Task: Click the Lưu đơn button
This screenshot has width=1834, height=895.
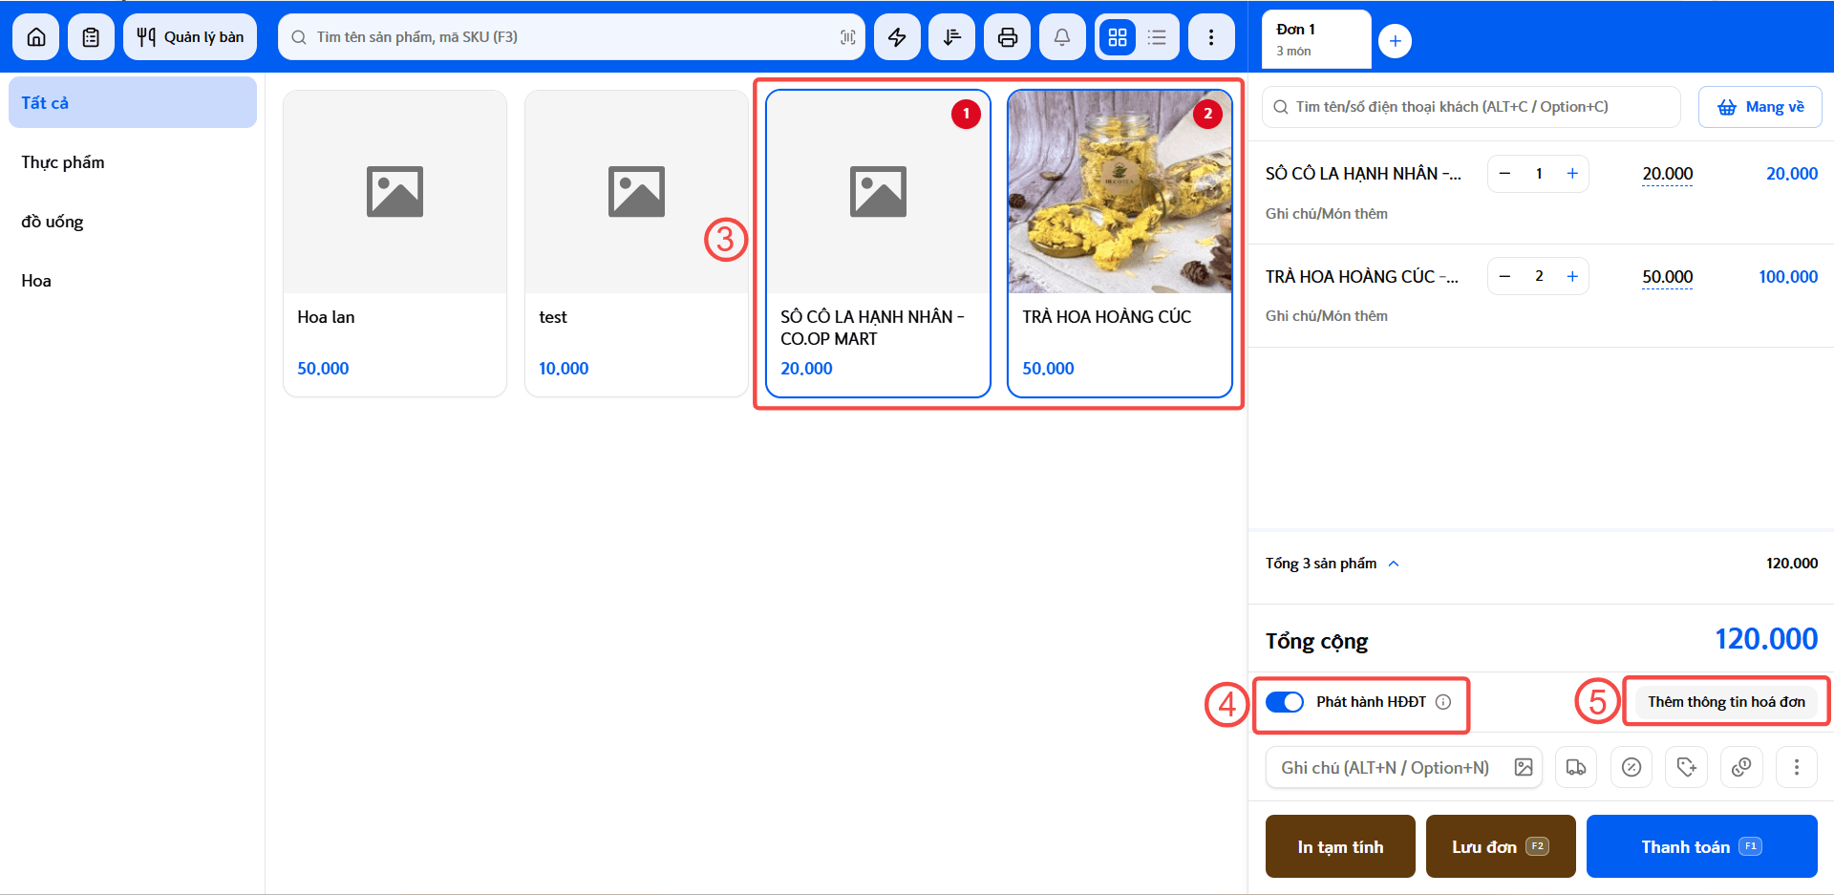Action: [x=1501, y=846]
